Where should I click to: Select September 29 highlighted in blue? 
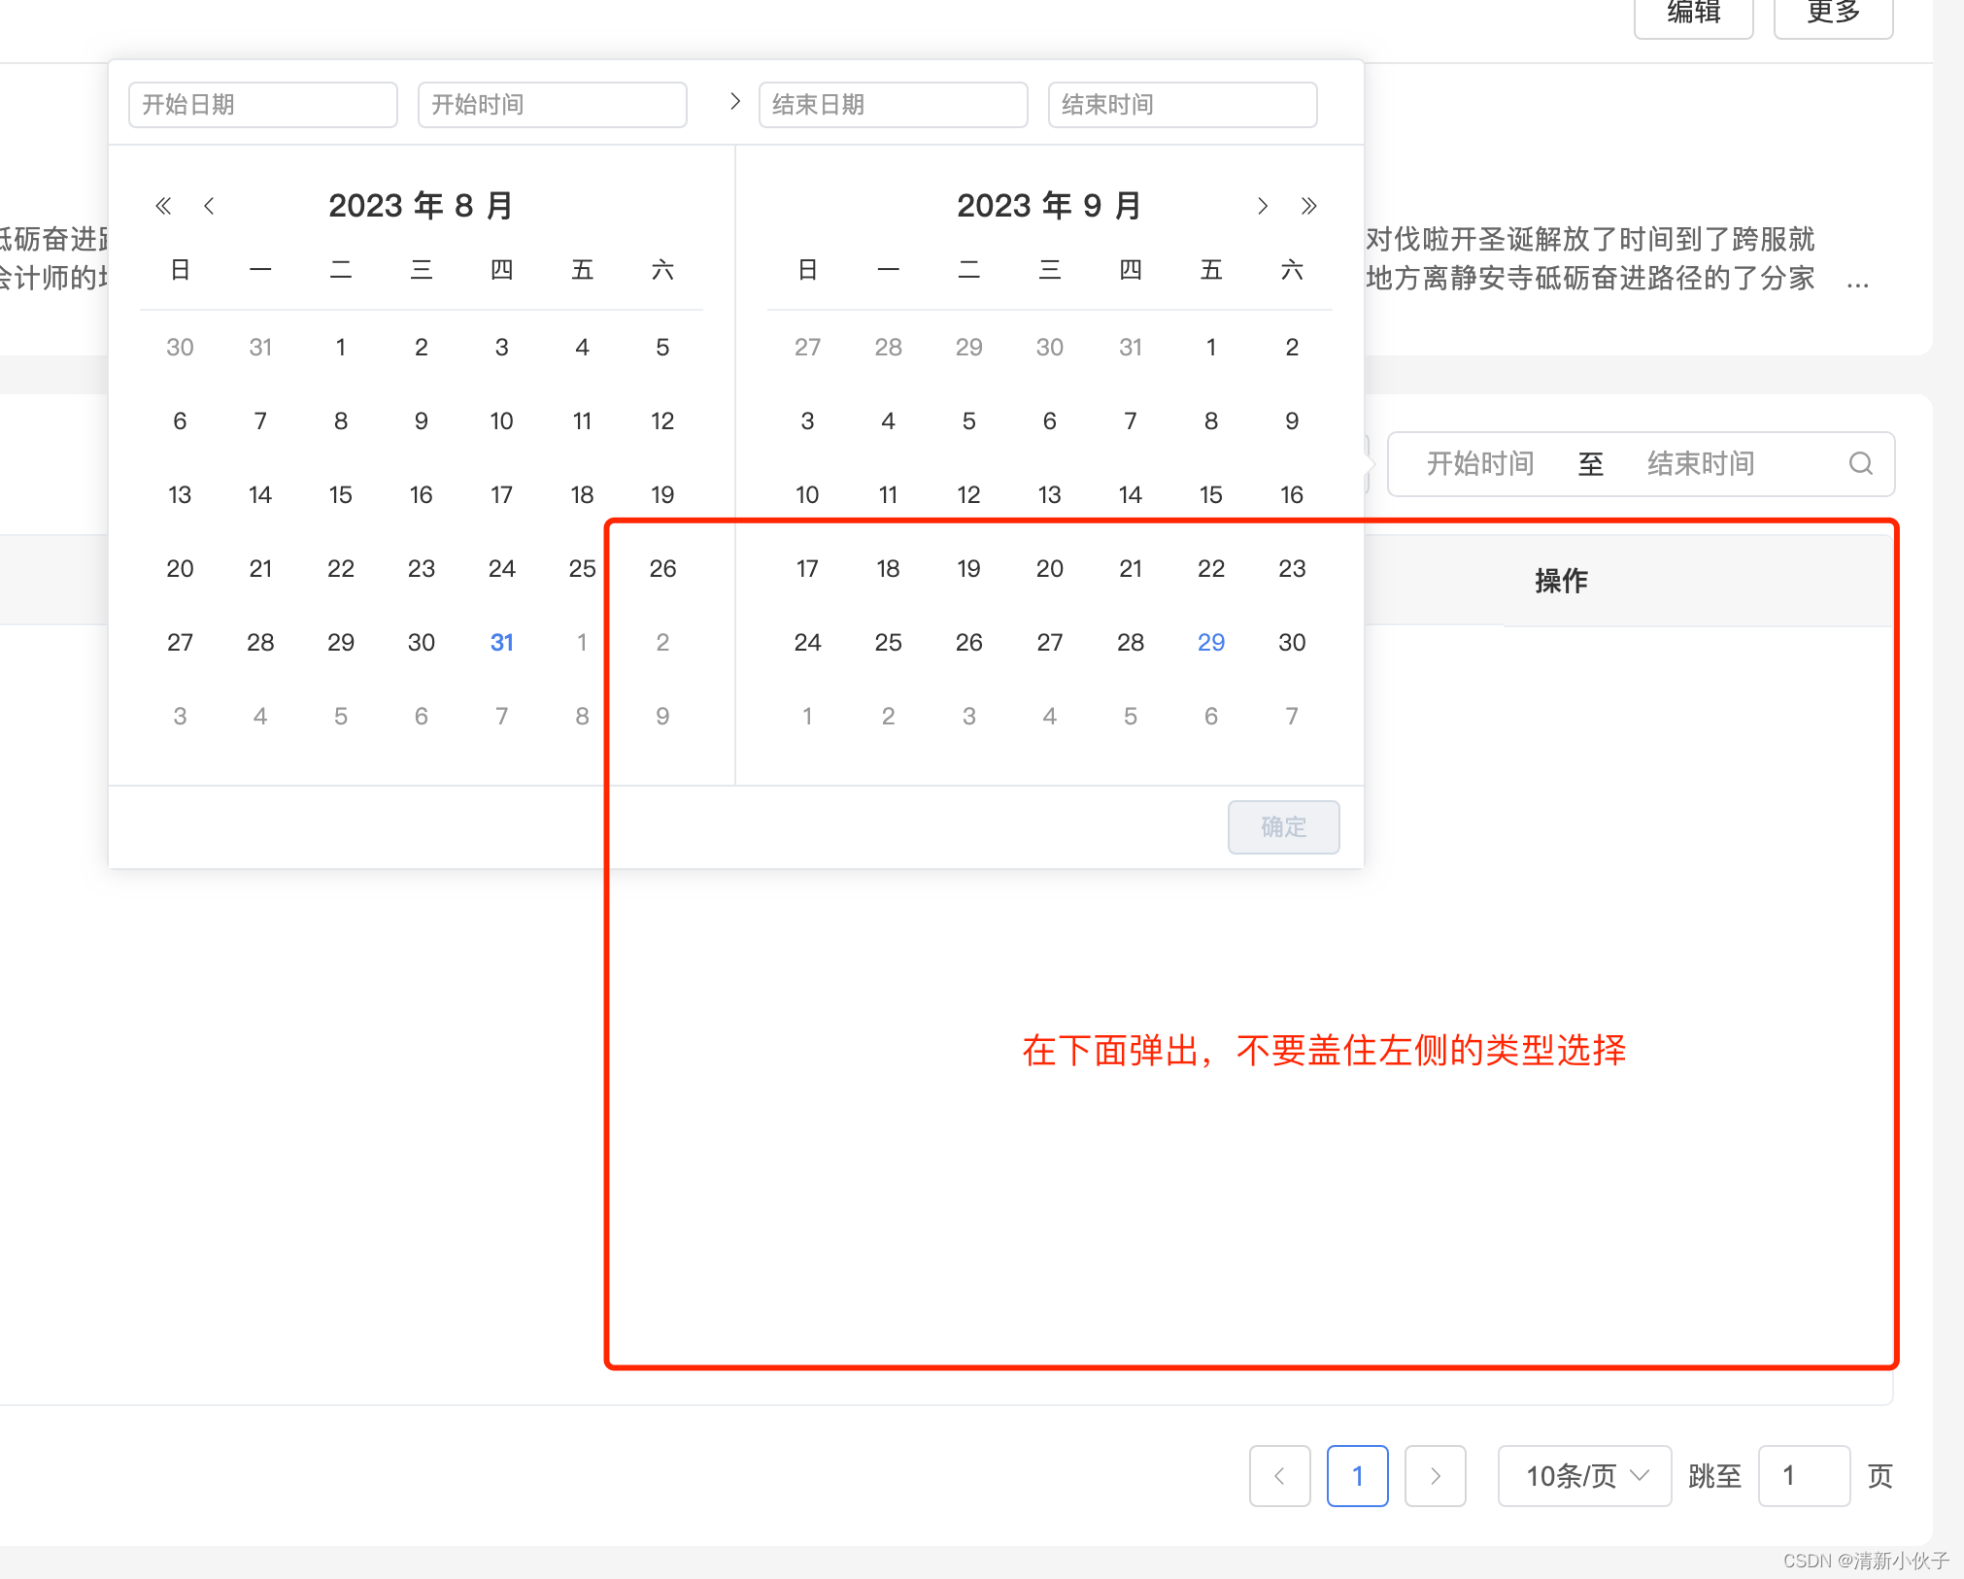(1210, 642)
